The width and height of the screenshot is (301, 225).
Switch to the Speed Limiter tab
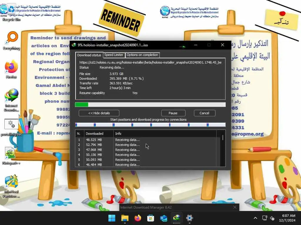[x=114, y=55]
